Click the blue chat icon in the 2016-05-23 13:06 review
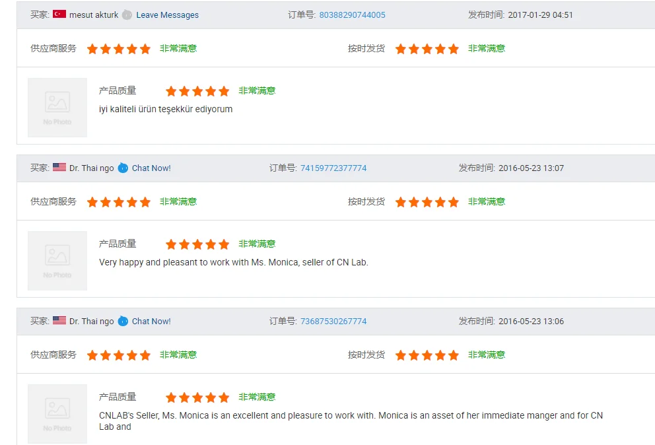This screenshot has height=445, width=655. pos(123,322)
